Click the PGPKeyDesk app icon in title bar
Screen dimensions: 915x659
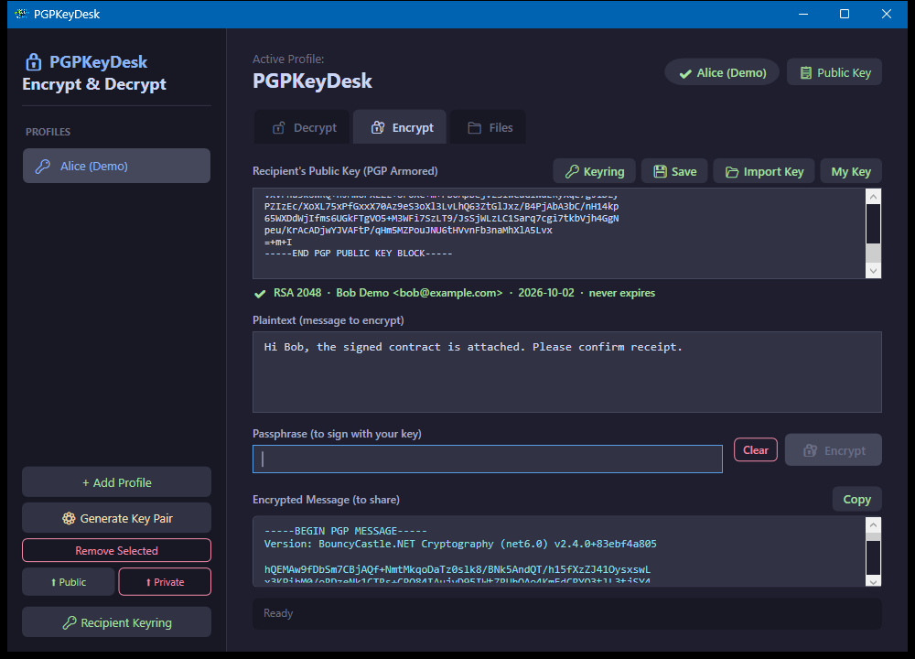click(22, 14)
